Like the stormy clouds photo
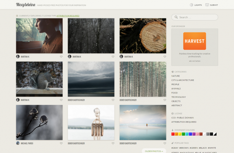The height and width of the screenshot is (153, 234). click(x=113, y=100)
